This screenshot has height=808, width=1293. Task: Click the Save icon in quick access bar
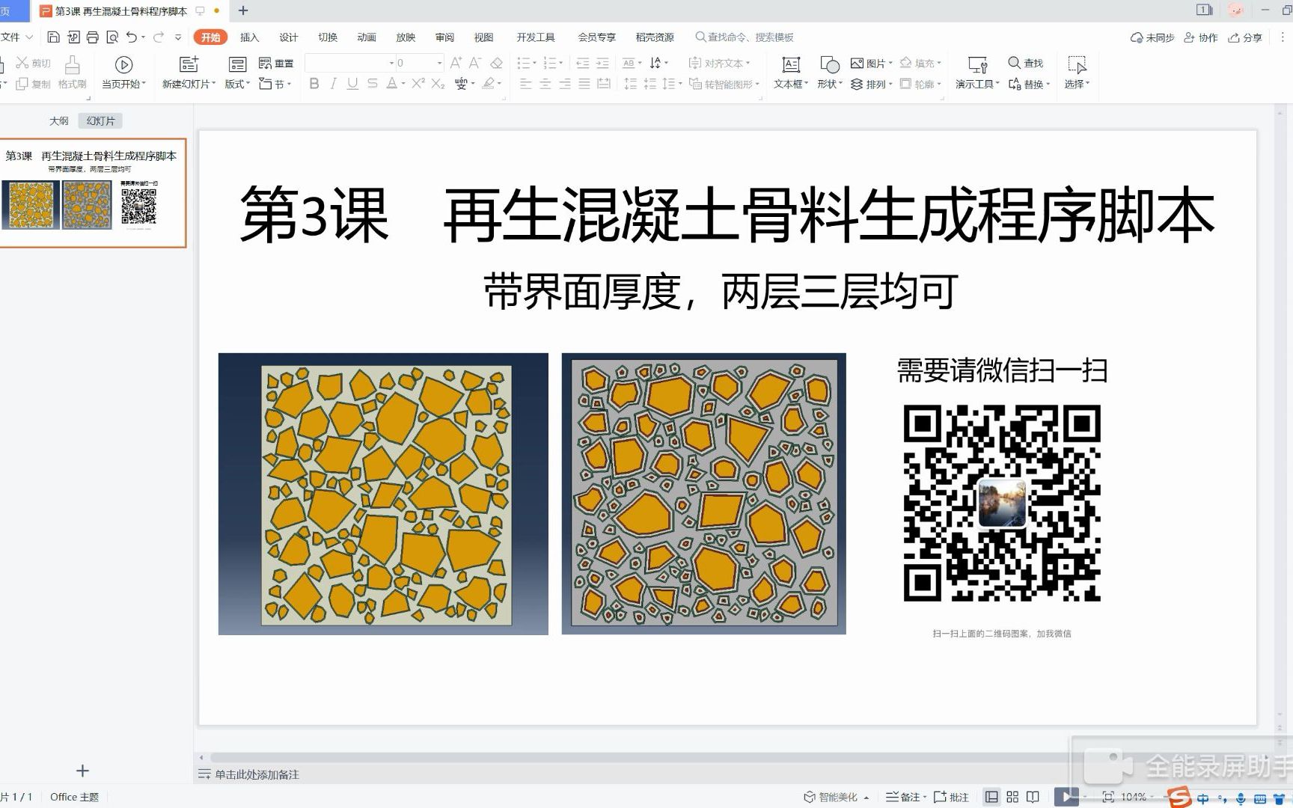(53, 37)
